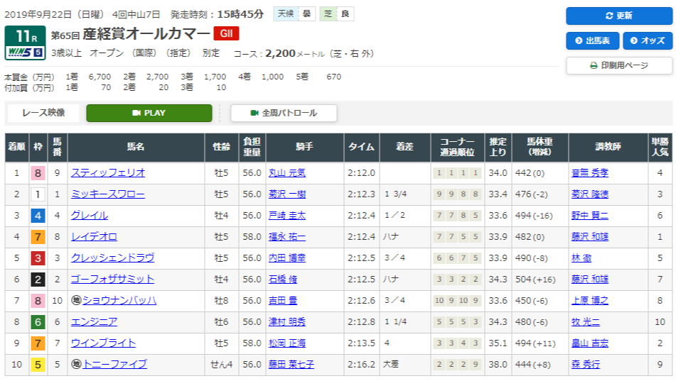
Task: Open jockey link 藤田 菜七子
Action: coord(291,365)
